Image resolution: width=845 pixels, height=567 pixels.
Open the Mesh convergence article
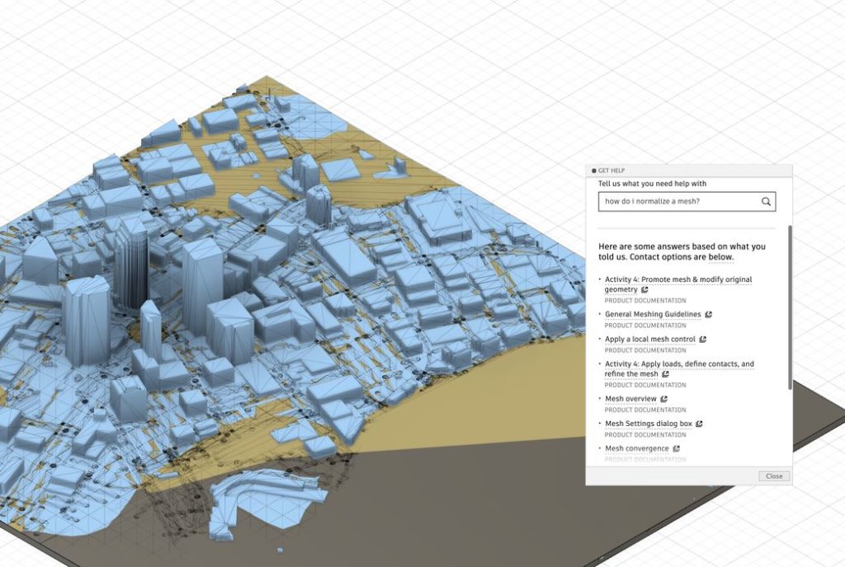[x=636, y=448]
